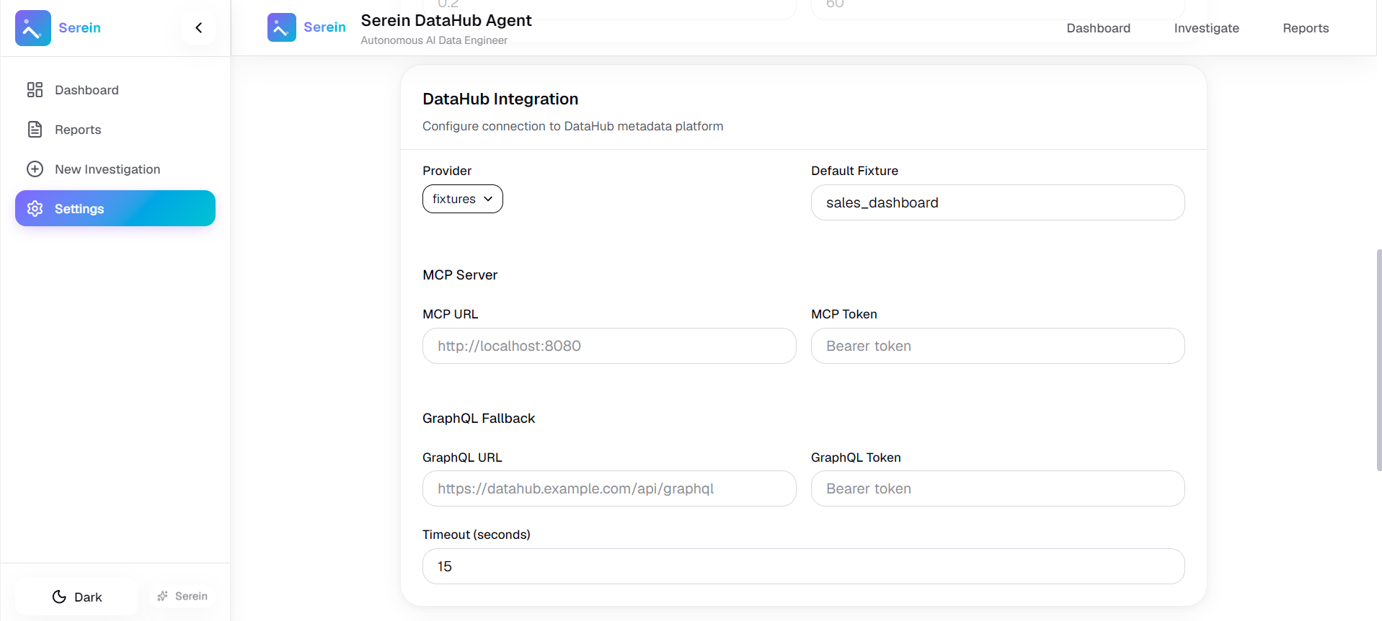Click the Serein logo icon in the sidebar
The image size is (1382, 621).
pyautogui.click(x=33, y=28)
